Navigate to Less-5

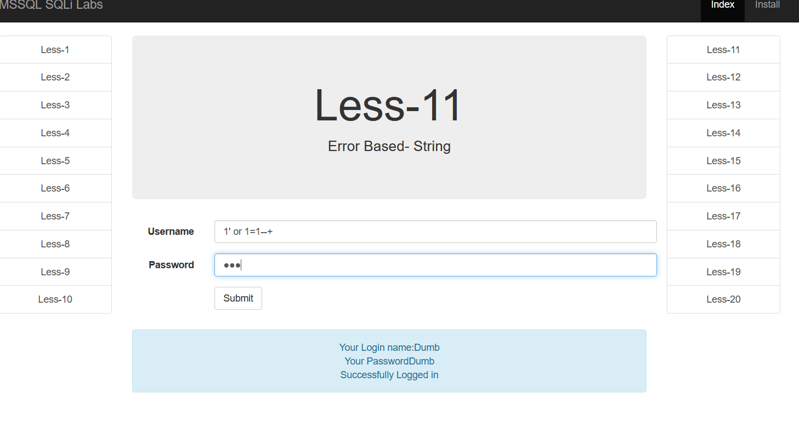[x=55, y=160]
